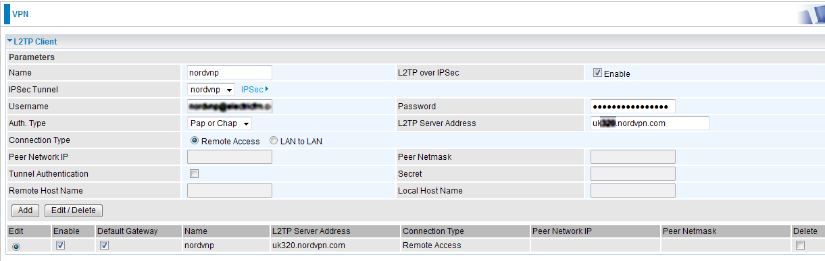Click the Password field

(633, 107)
